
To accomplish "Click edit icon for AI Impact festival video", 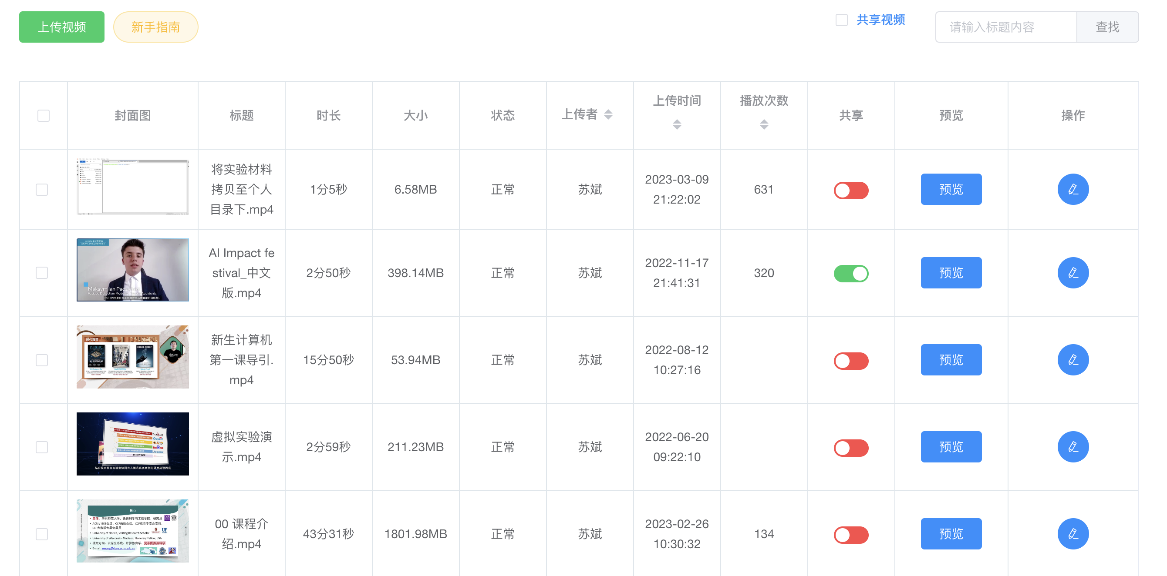I will click(x=1073, y=273).
